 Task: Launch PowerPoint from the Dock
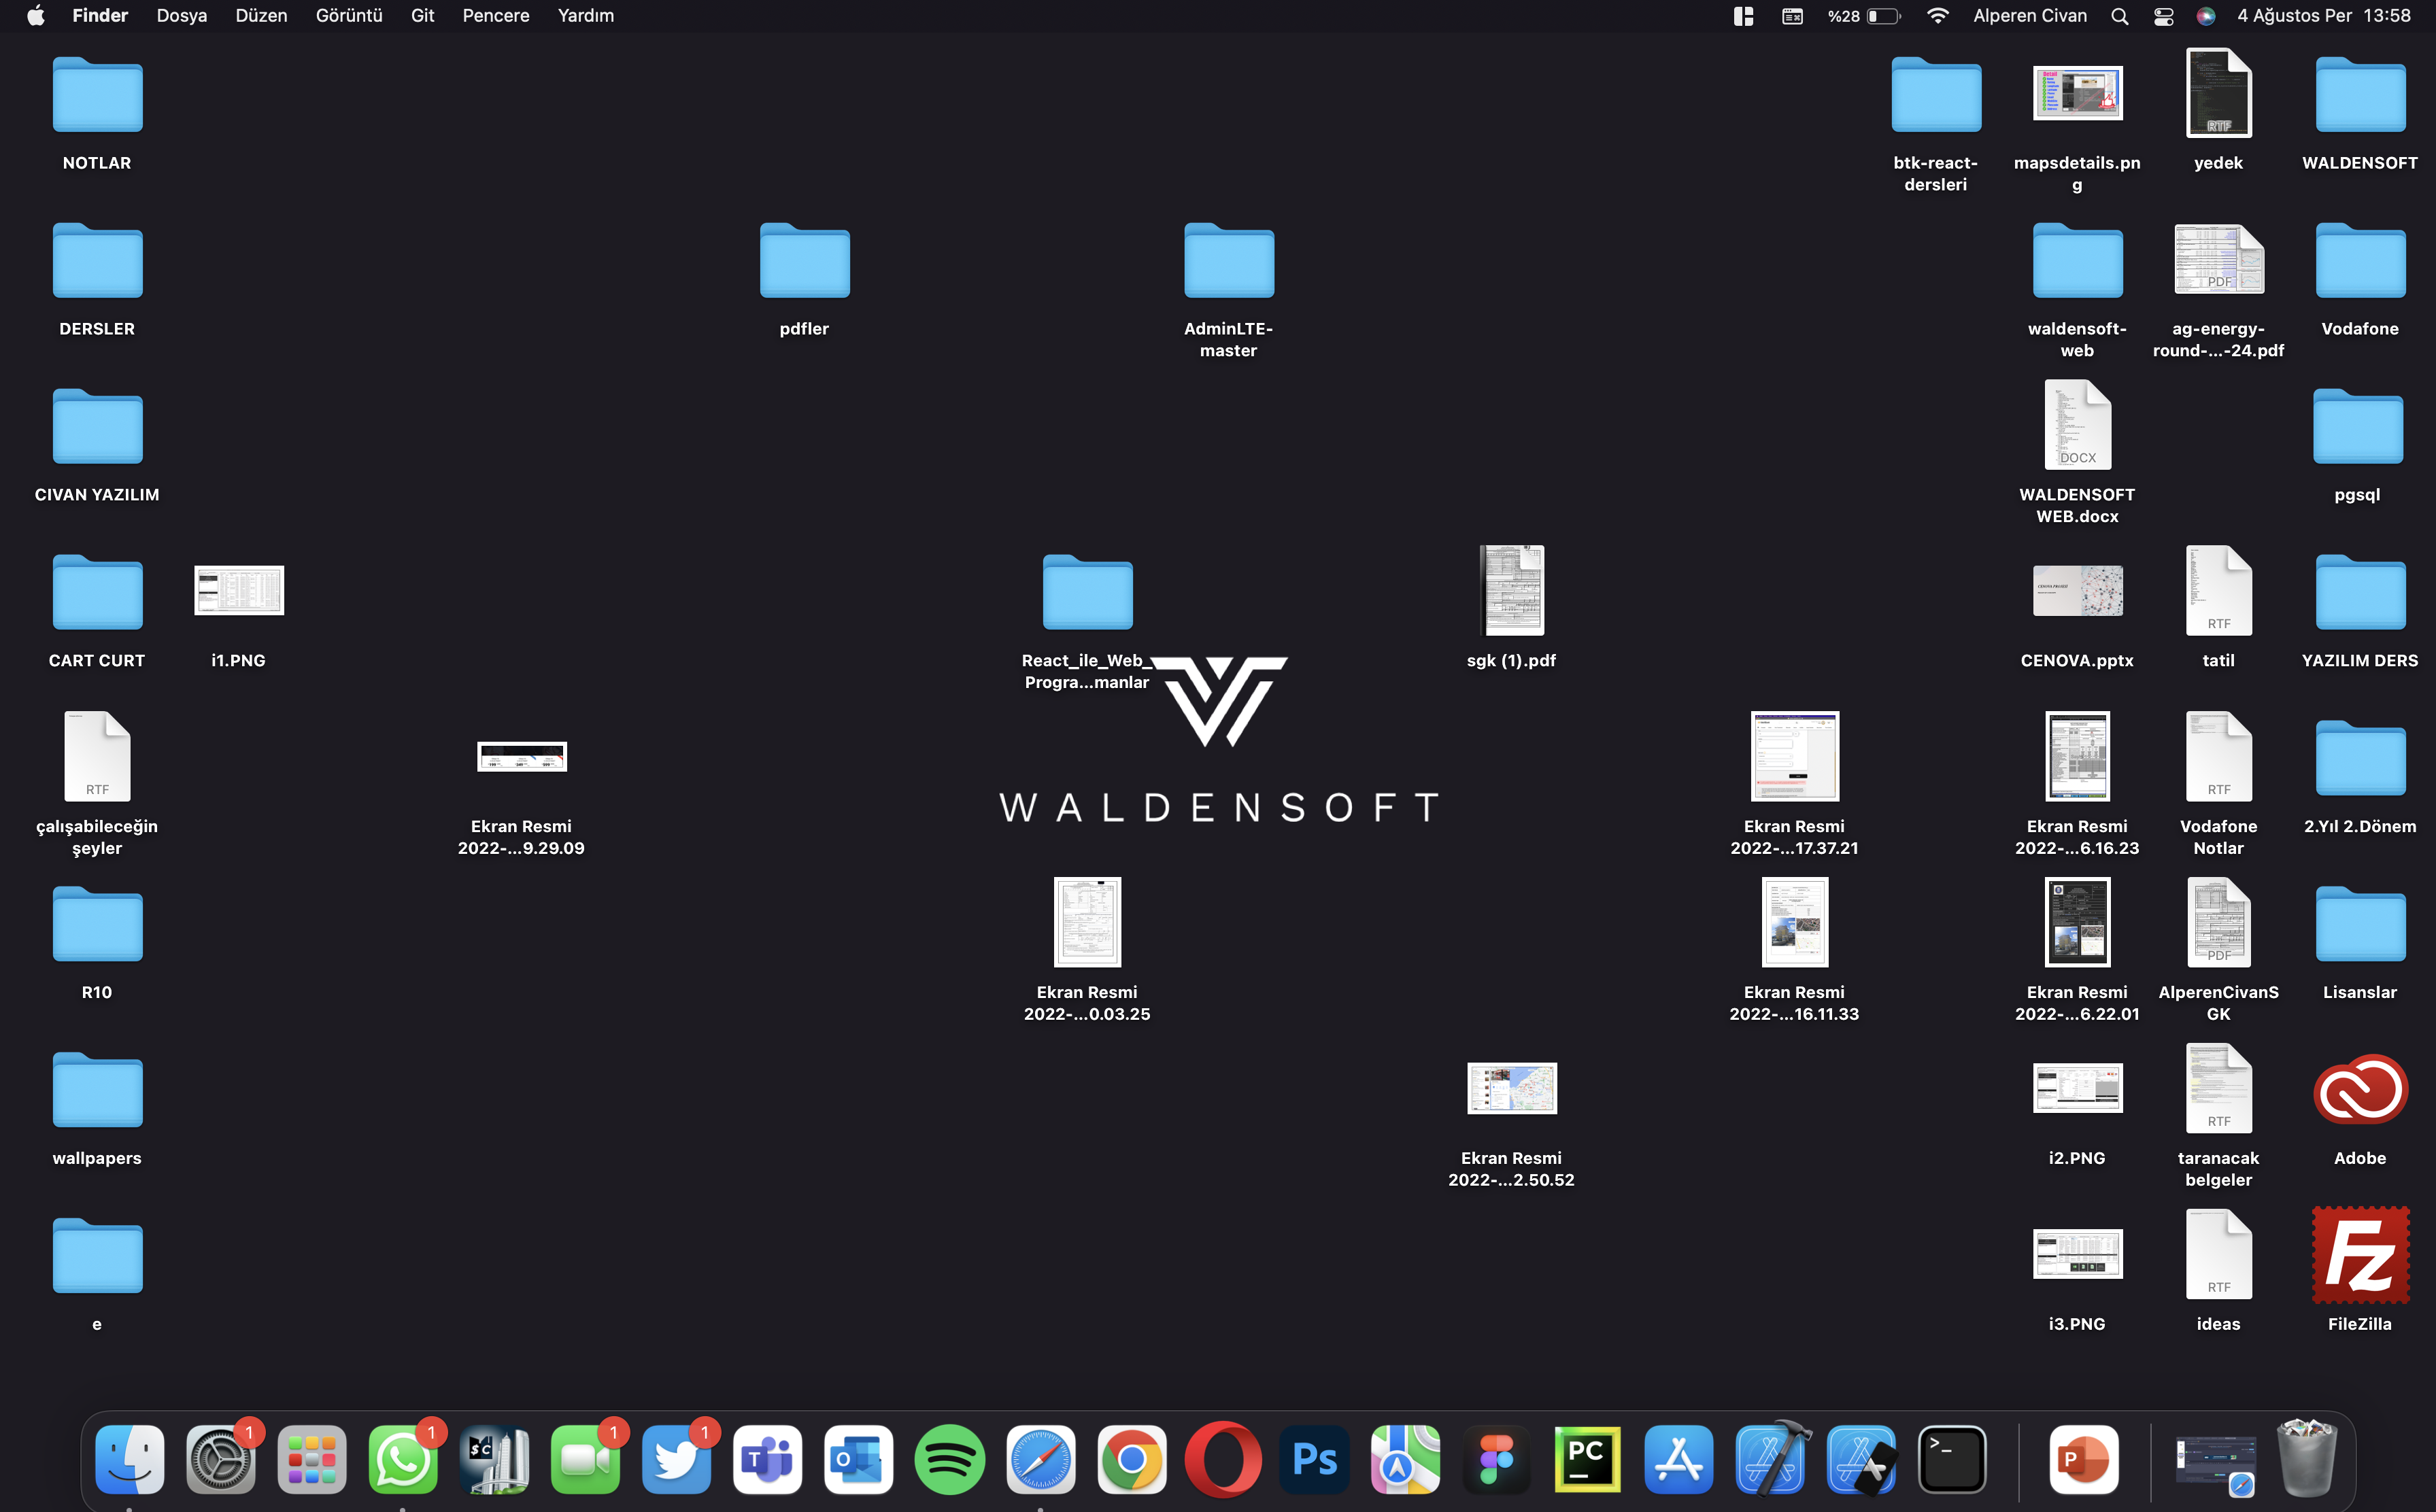pyautogui.click(x=2083, y=1459)
